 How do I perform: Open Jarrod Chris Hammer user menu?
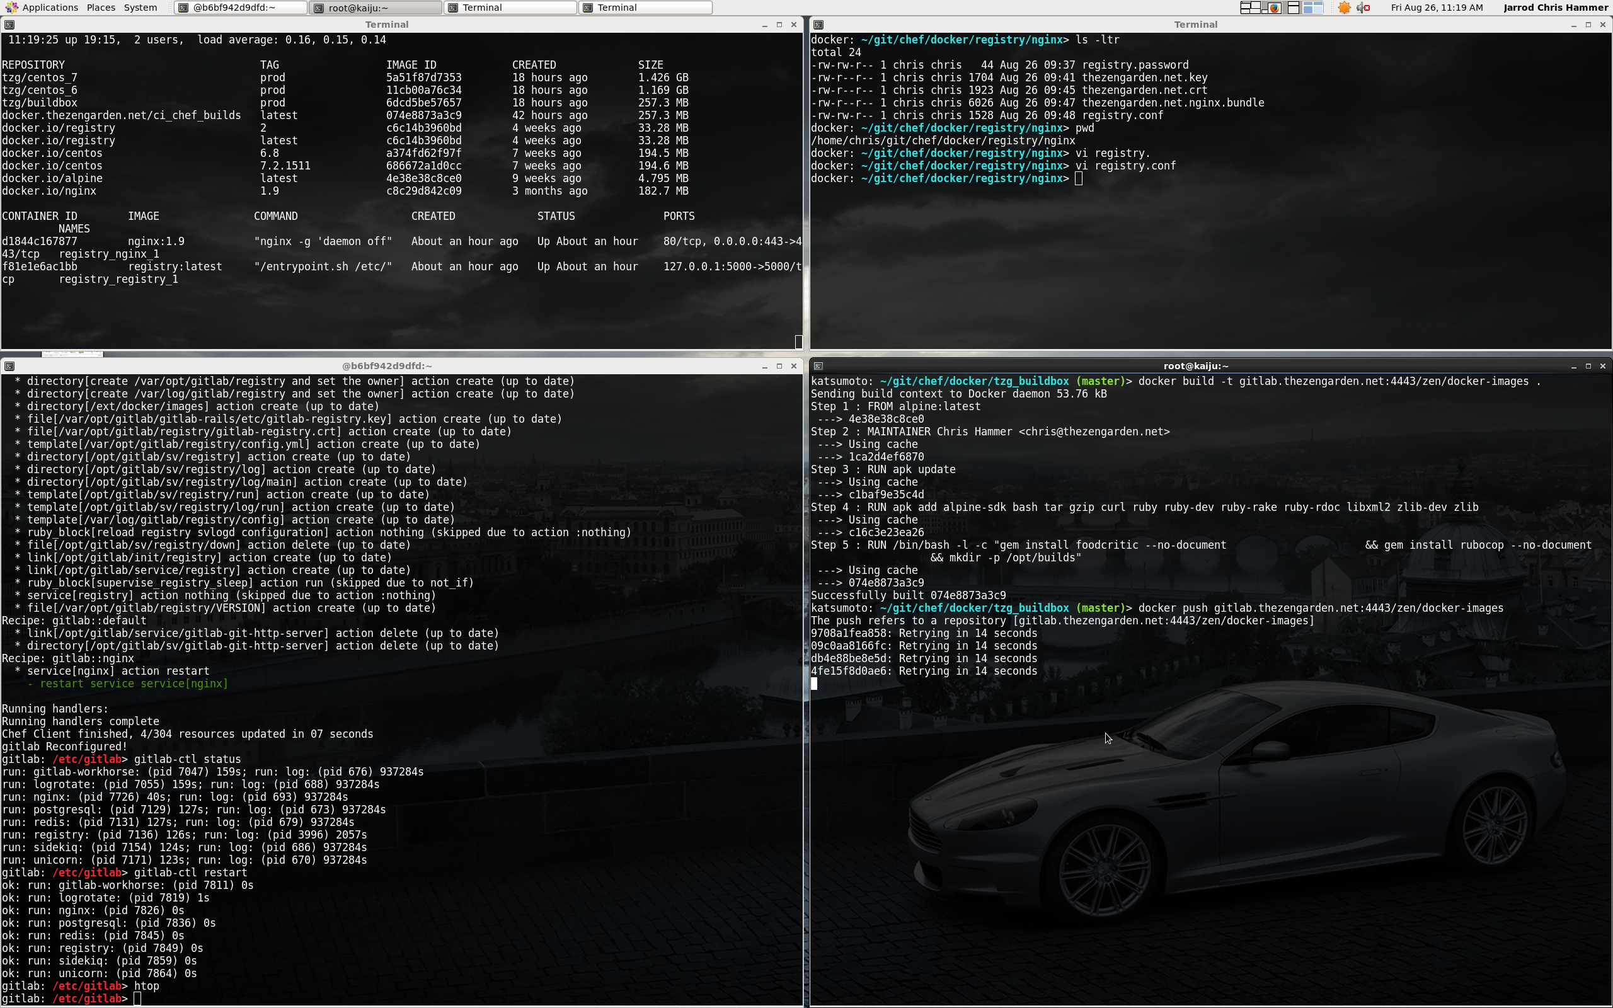pos(1555,8)
